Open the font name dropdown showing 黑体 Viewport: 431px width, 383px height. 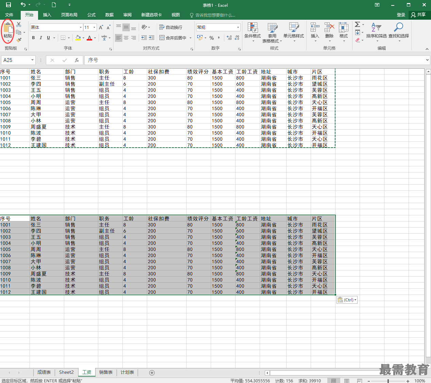pyautogui.click(x=81, y=27)
